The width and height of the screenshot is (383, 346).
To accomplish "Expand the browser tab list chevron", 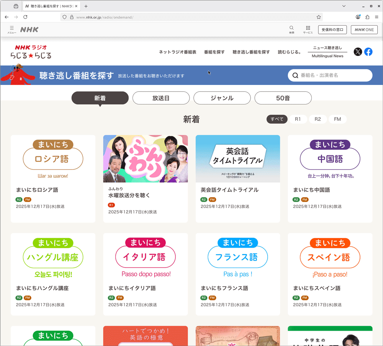I will pos(344,6).
